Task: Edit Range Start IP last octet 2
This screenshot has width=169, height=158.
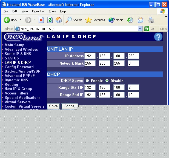Action: point(133,87)
